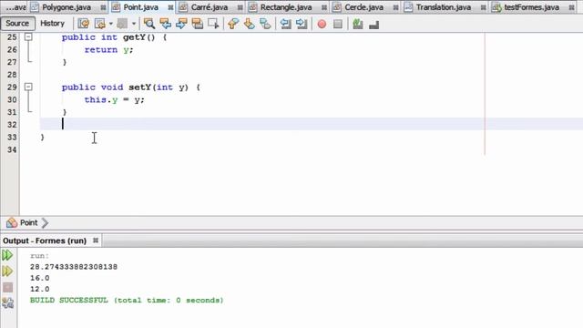The image size is (583, 328).
Task: Open the Forward history dropdown arrow
Action: tap(134, 24)
